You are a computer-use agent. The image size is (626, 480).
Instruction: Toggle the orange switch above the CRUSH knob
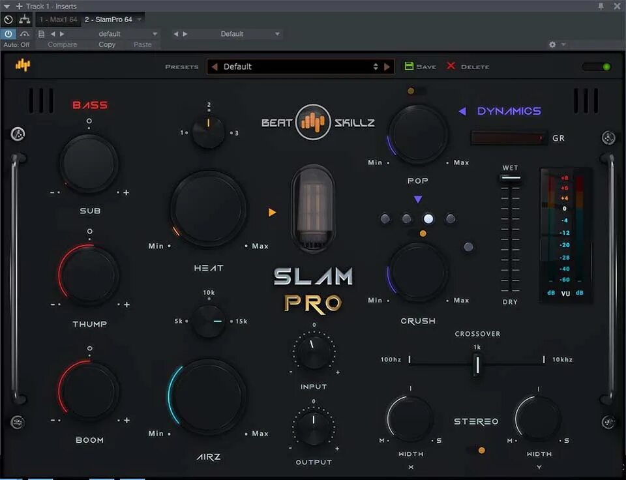(419, 233)
